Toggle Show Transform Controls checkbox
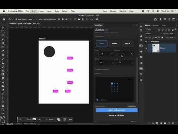Image resolution: width=178 pixels, height=134 pixels. click(37, 19)
